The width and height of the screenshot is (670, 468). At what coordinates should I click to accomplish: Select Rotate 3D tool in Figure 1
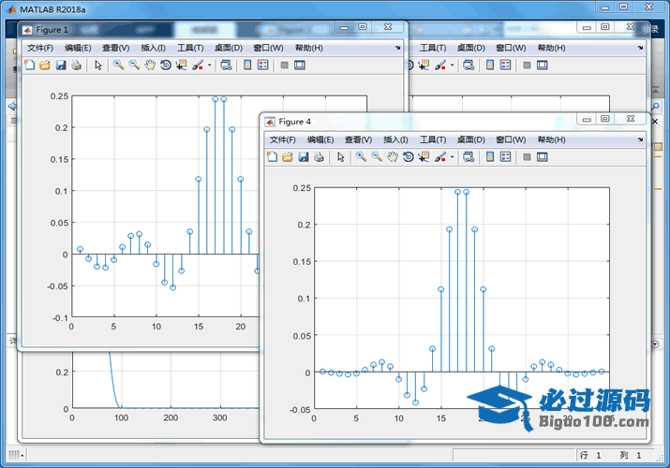tap(165, 65)
